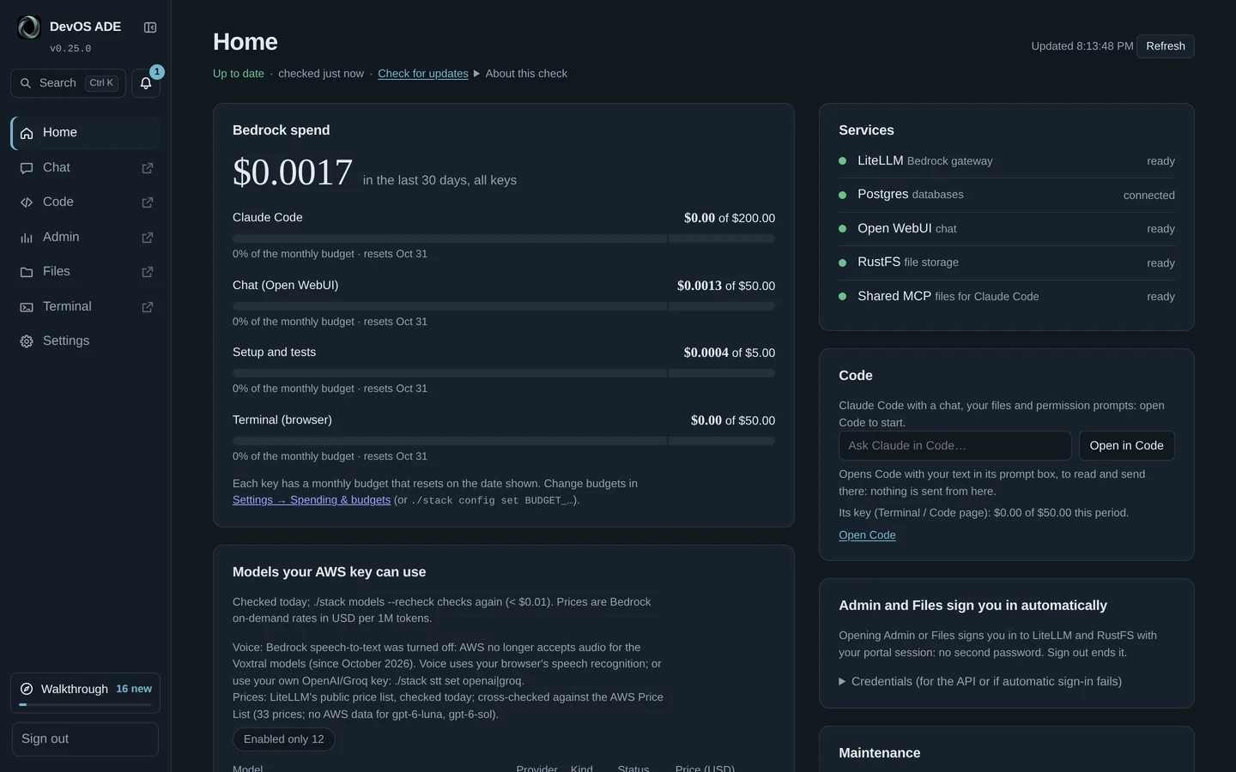Click the Home house icon in sidebar
Screen dimensions: 1236x772
[27, 133]
